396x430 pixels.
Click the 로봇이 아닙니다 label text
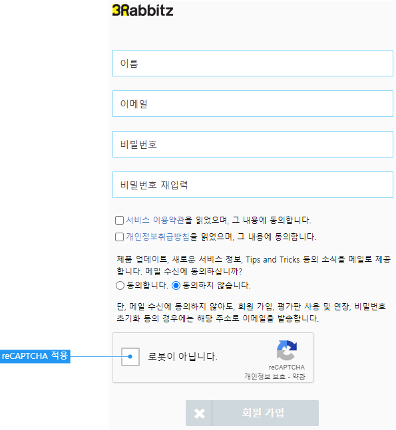182,357
